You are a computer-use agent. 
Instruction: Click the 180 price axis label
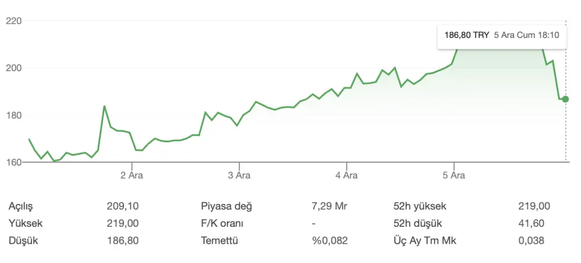coord(13,115)
